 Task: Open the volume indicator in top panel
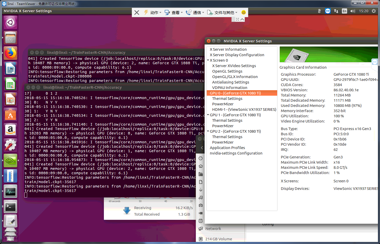353,11
